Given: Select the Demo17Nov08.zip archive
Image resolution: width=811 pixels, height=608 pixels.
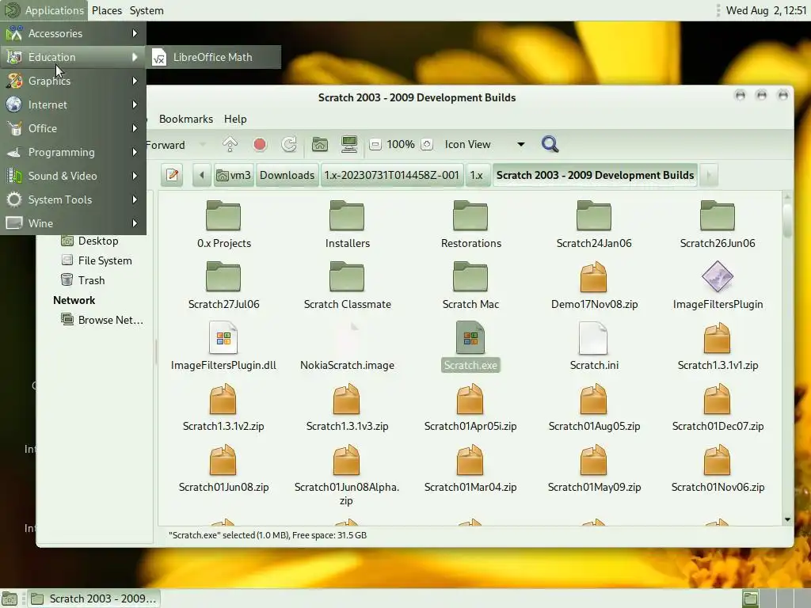Looking at the screenshot, I should (594, 285).
